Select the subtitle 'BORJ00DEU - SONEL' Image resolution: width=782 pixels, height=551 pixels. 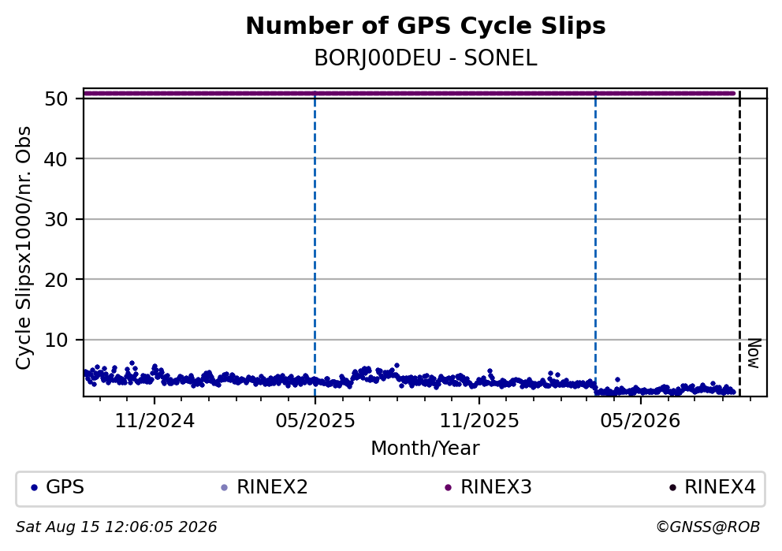426,58
